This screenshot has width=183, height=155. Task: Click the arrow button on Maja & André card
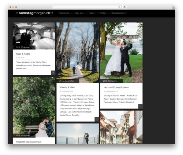[53, 73]
